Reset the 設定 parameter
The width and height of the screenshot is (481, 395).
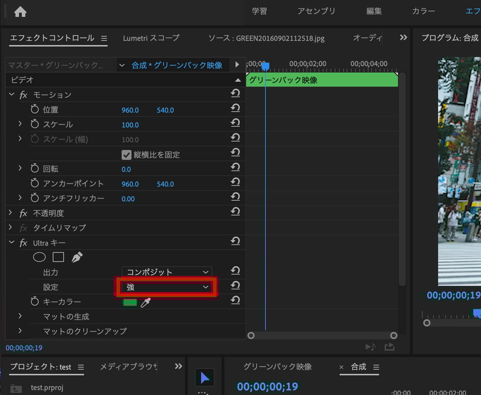[235, 285]
